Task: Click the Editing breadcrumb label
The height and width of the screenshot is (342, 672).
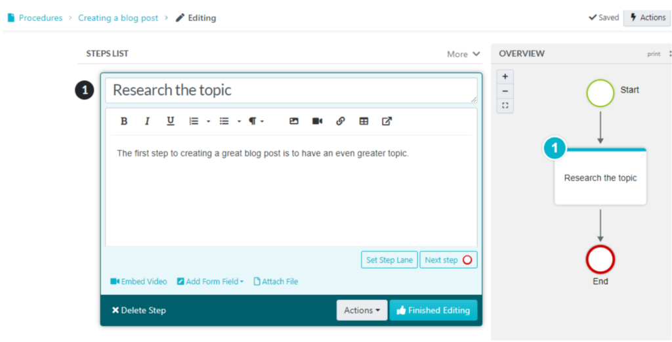Action: coord(196,18)
